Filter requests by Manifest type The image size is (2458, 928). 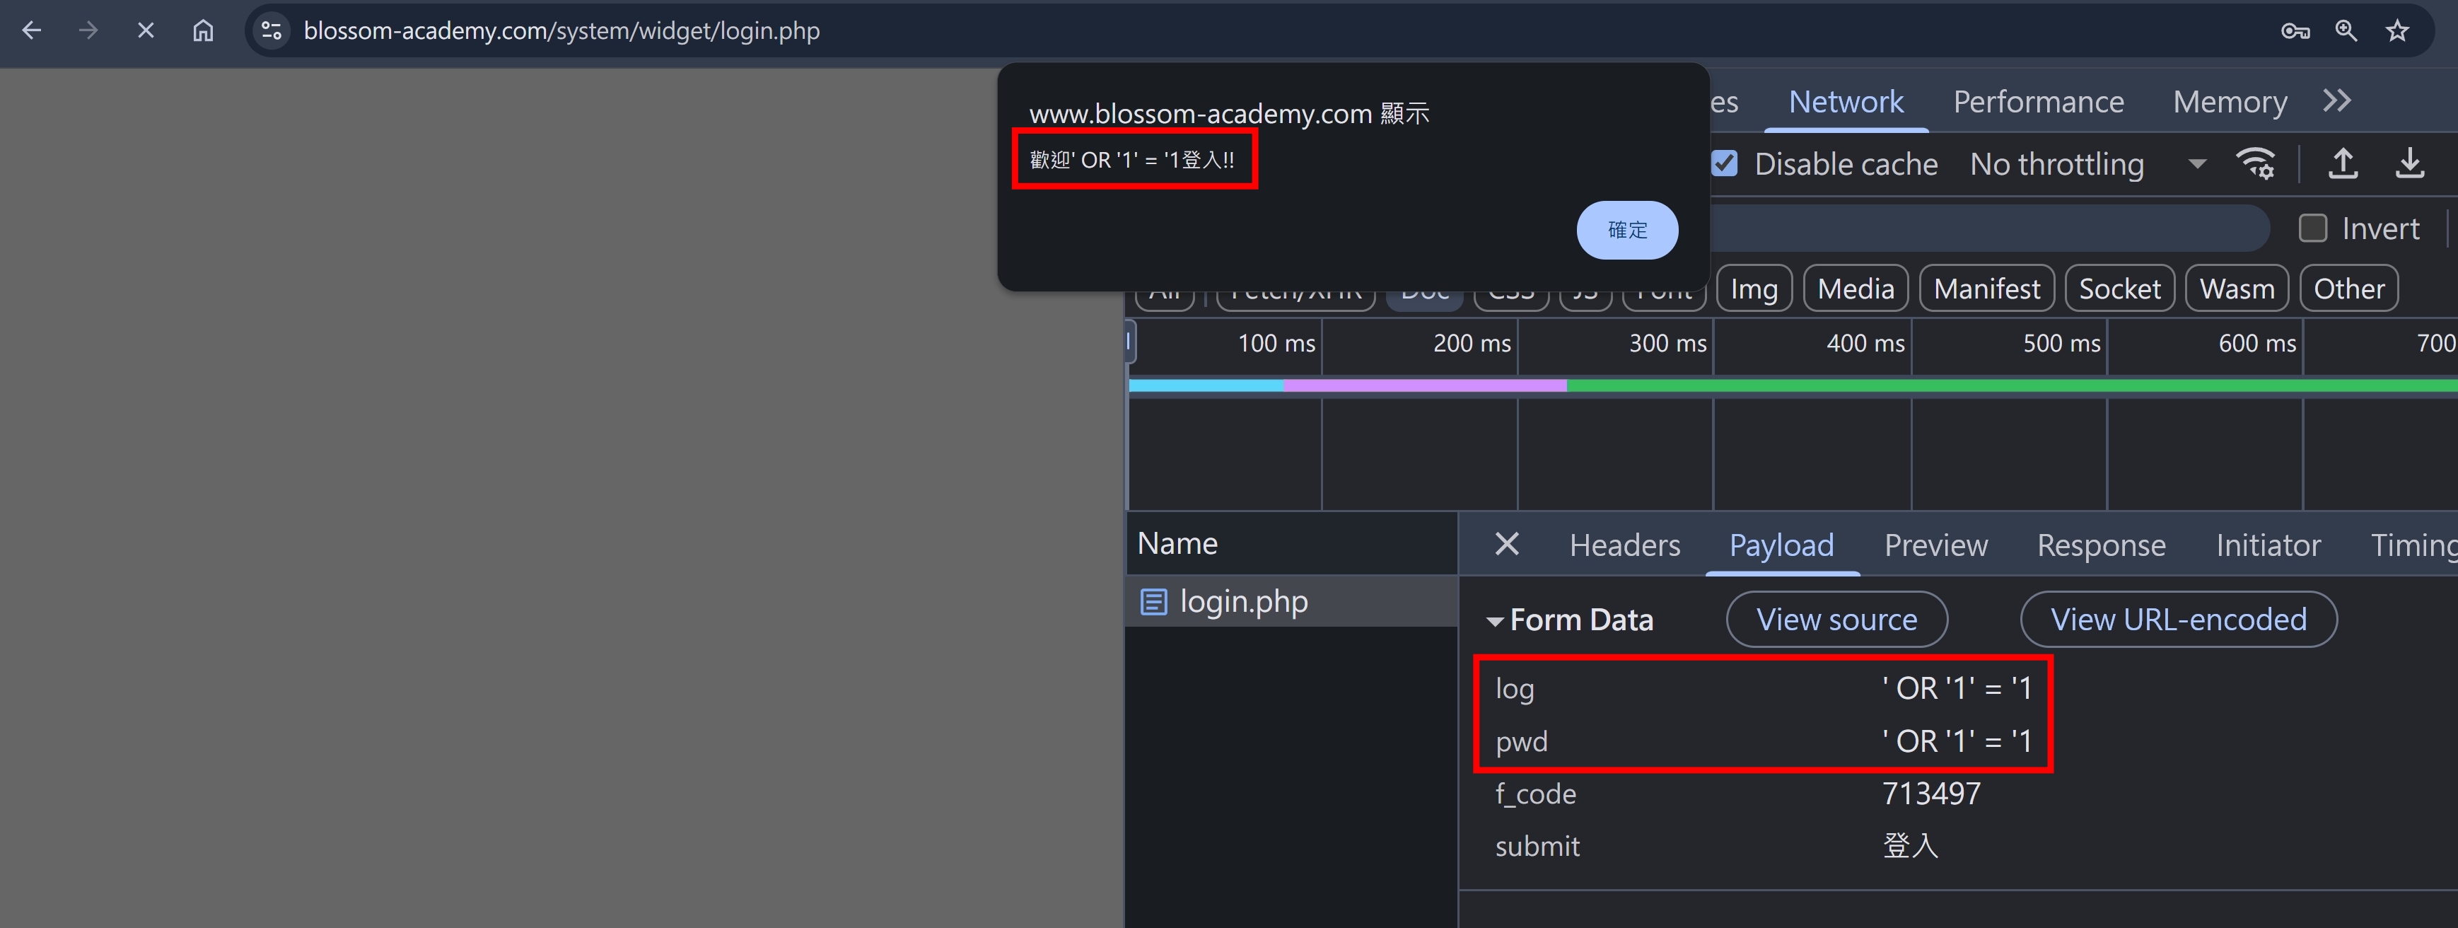[1986, 289]
